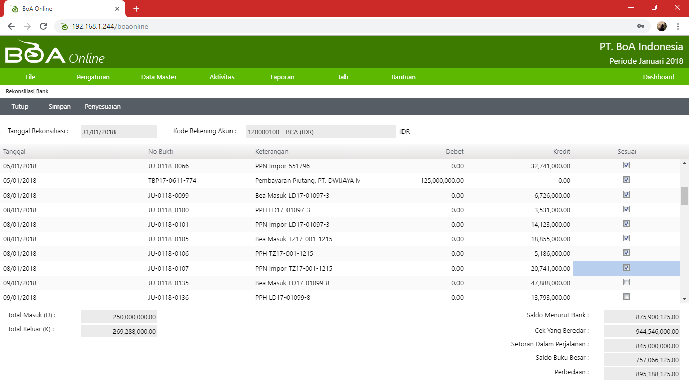Expand the Data Master menu

tap(159, 77)
